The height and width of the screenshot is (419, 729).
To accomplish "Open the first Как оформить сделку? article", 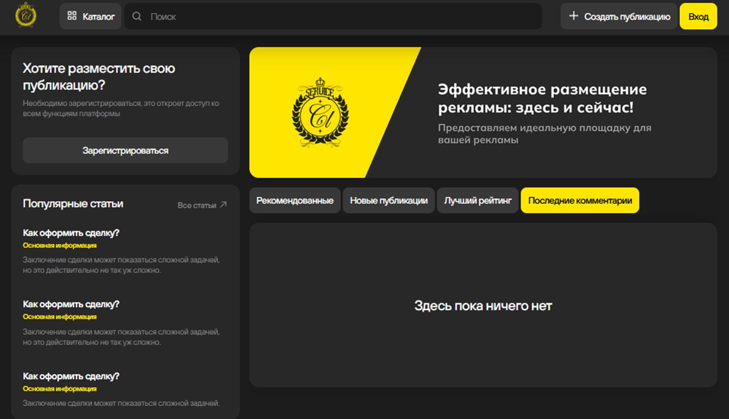I will (x=71, y=233).
